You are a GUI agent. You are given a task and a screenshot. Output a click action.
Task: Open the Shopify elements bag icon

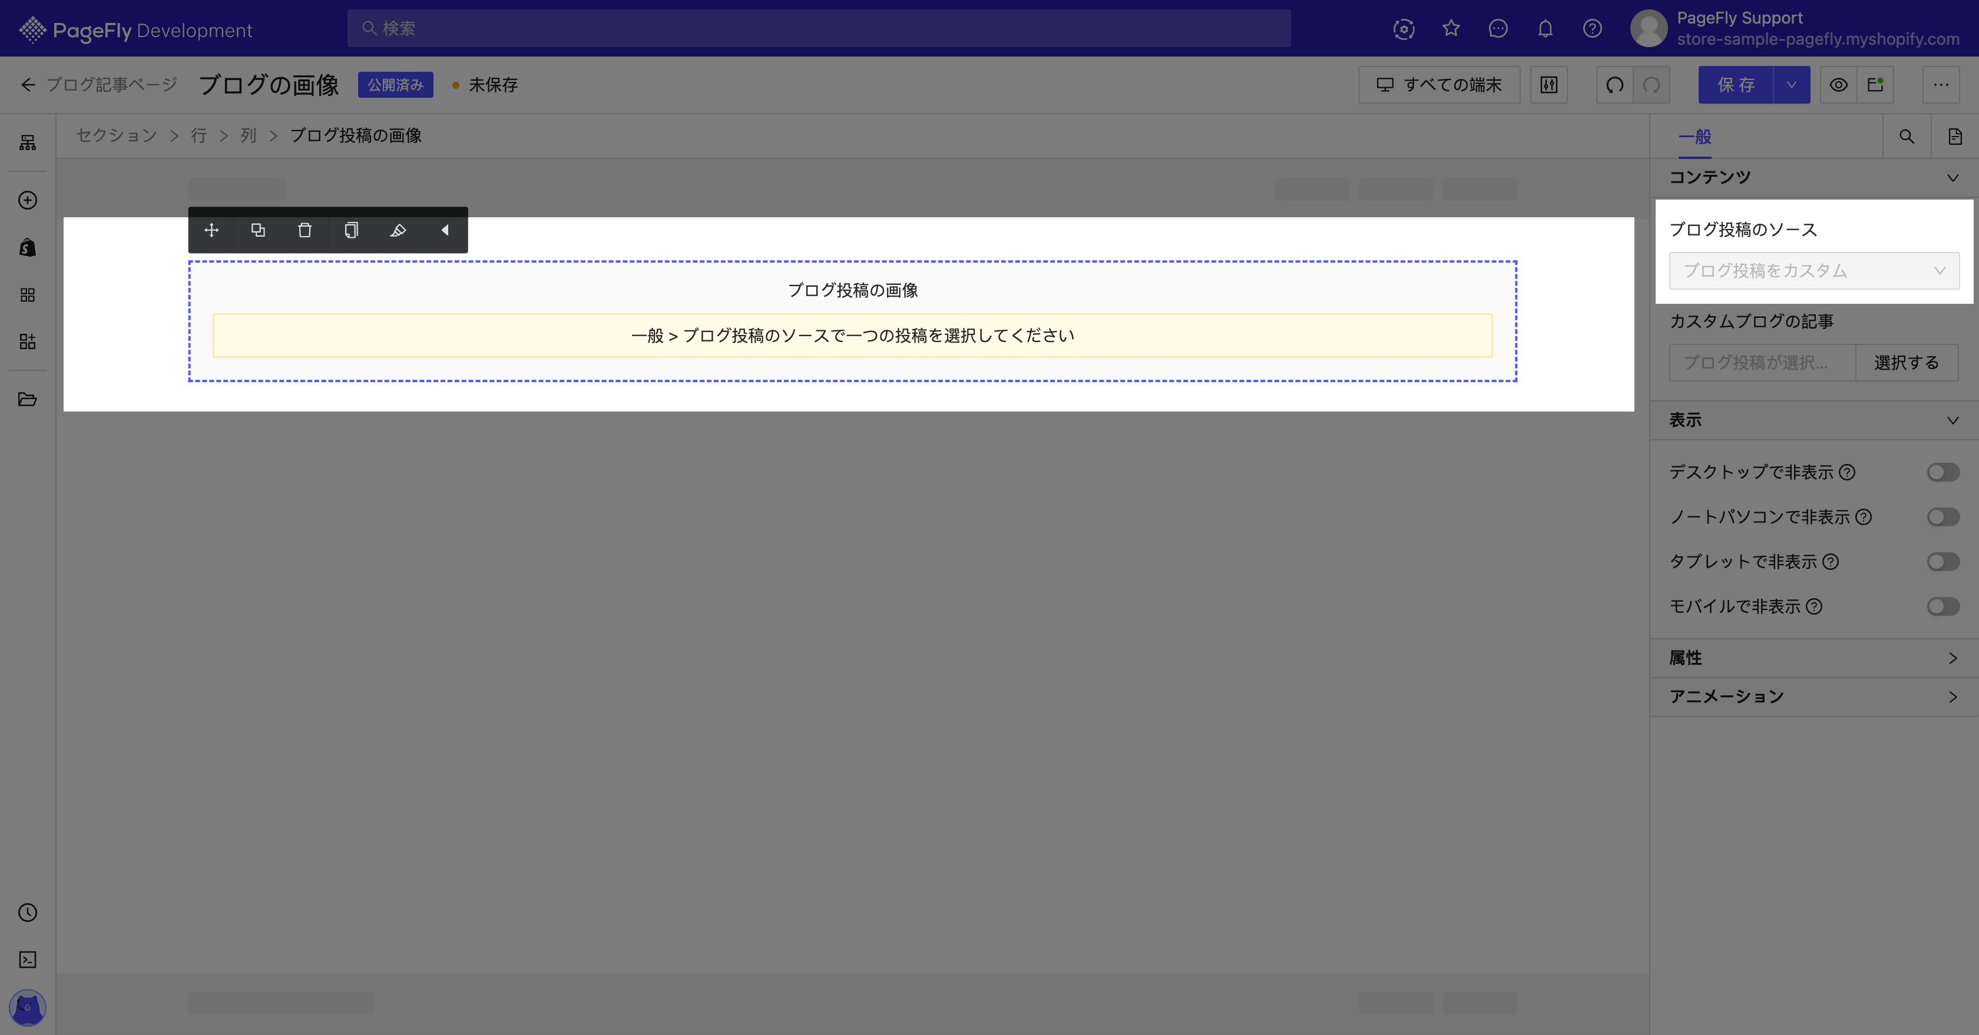tap(28, 247)
